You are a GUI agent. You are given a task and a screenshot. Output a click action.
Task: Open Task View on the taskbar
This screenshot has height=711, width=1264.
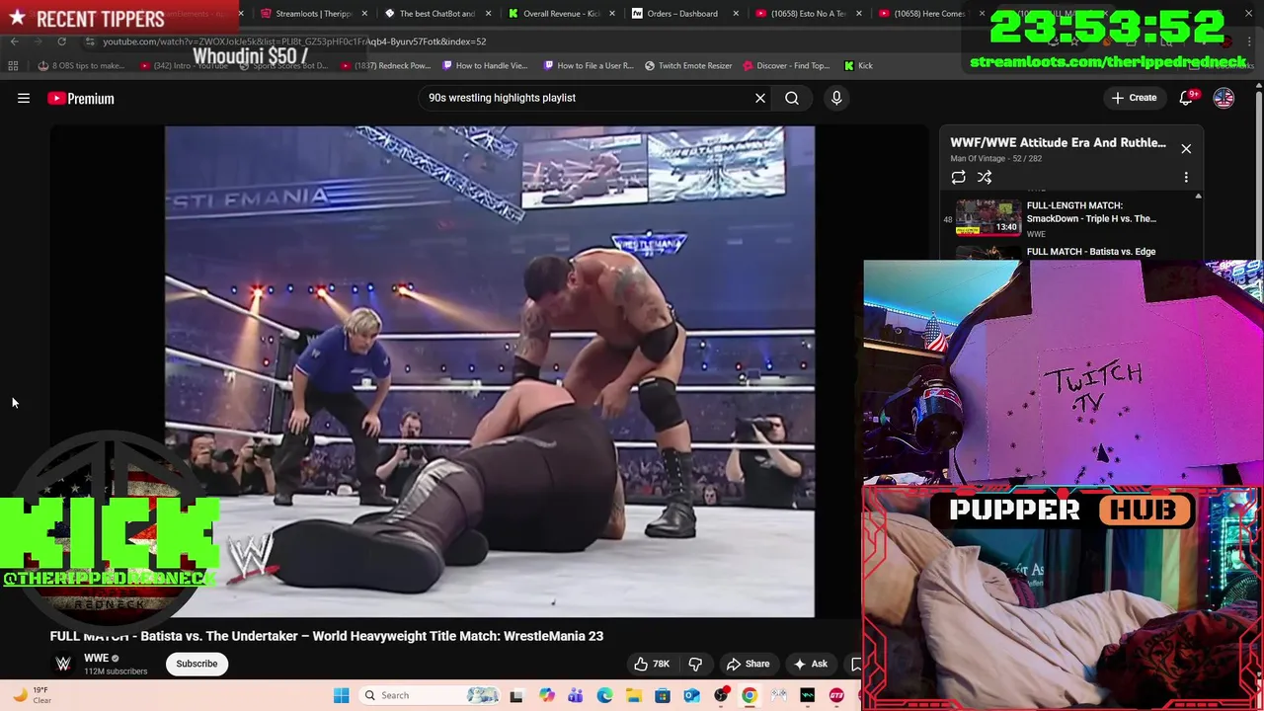515,695
